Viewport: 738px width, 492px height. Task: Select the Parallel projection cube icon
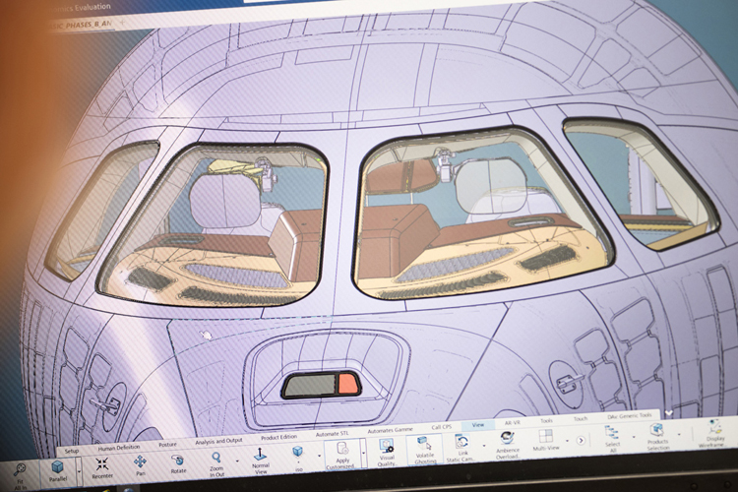click(x=57, y=466)
